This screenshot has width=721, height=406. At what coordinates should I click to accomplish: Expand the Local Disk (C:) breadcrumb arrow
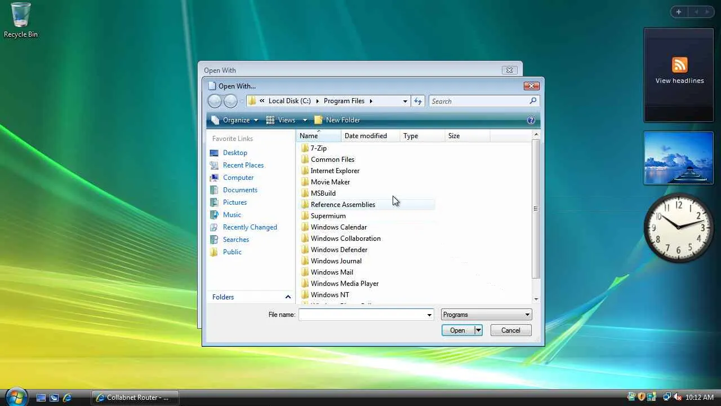(317, 101)
